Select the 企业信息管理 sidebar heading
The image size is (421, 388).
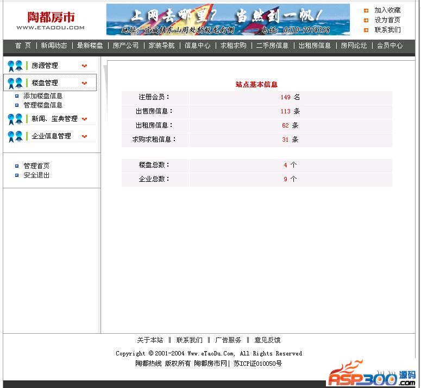(51, 136)
